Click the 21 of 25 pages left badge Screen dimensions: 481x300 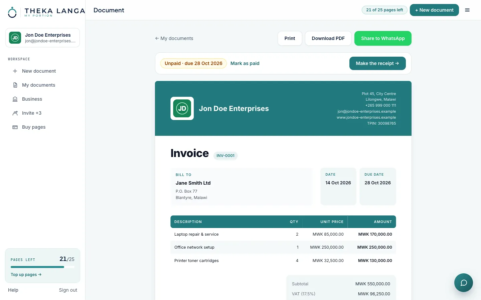click(x=384, y=10)
